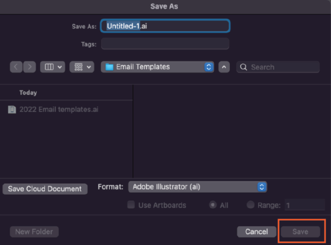Collapse dialog with the up chevron button
Image resolution: width=331 pixels, height=245 pixels.
point(224,67)
